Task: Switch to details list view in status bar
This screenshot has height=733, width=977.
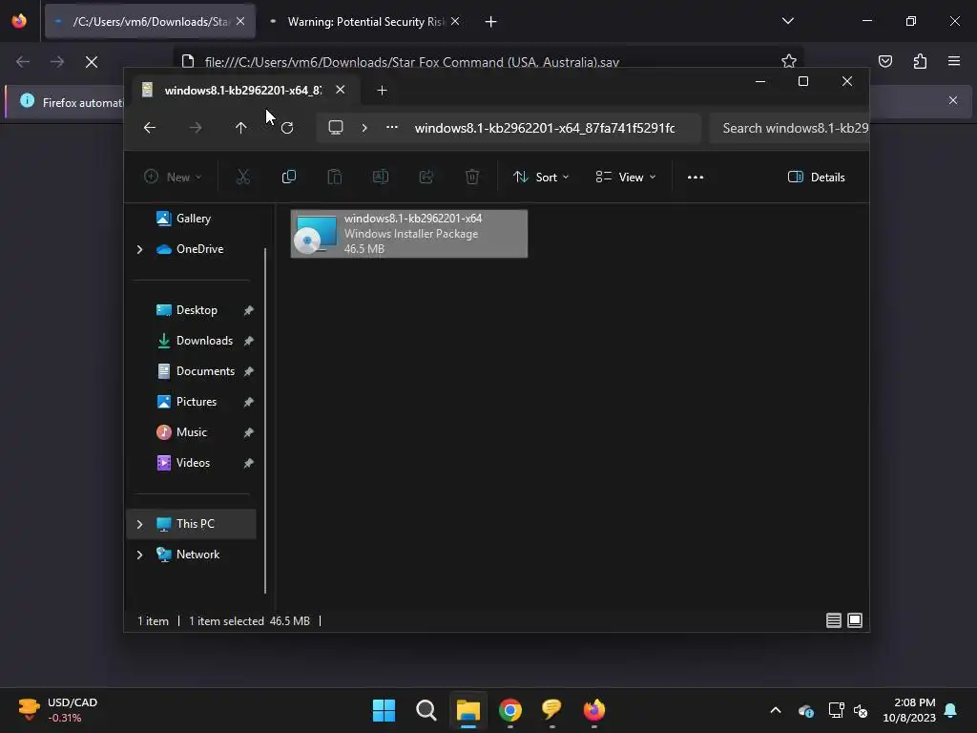Action: (x=834, y=620)
